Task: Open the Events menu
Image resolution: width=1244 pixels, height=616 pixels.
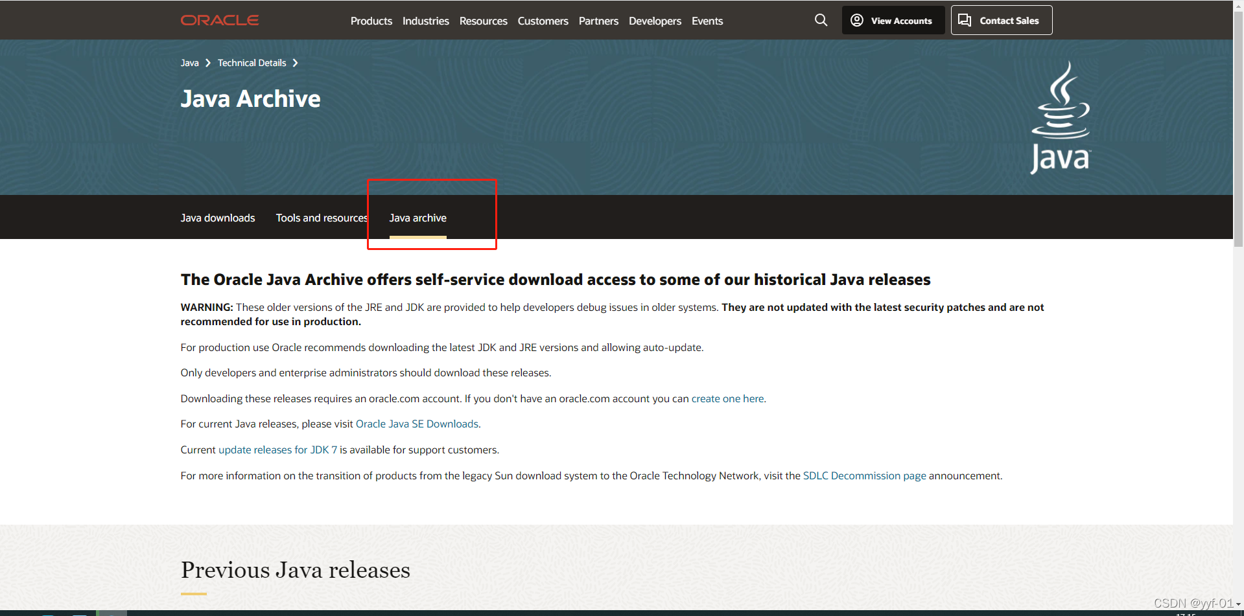Action: [x=707, y=21]
